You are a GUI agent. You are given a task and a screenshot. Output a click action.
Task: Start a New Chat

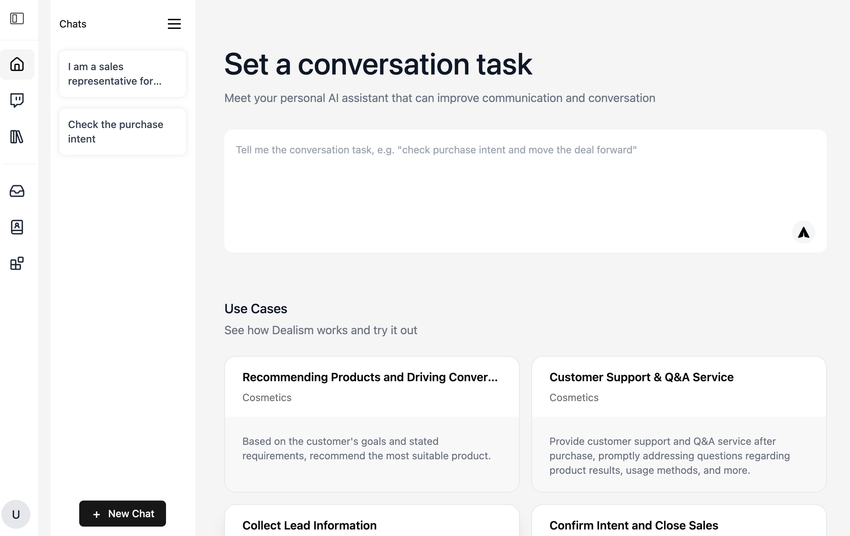click(123, 514)
